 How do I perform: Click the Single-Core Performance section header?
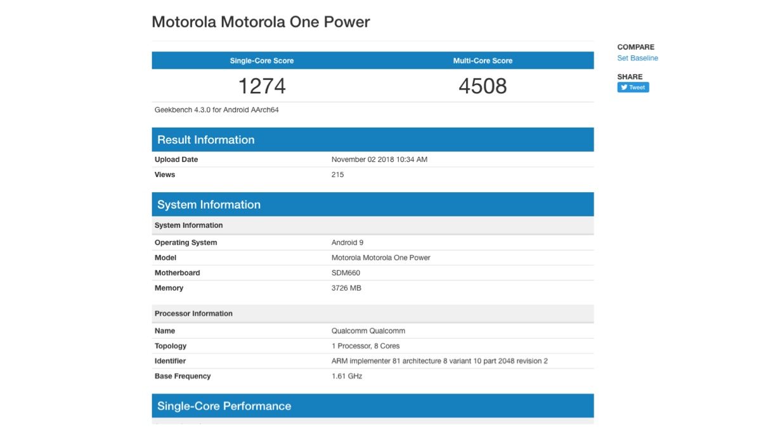pos(224,407)
